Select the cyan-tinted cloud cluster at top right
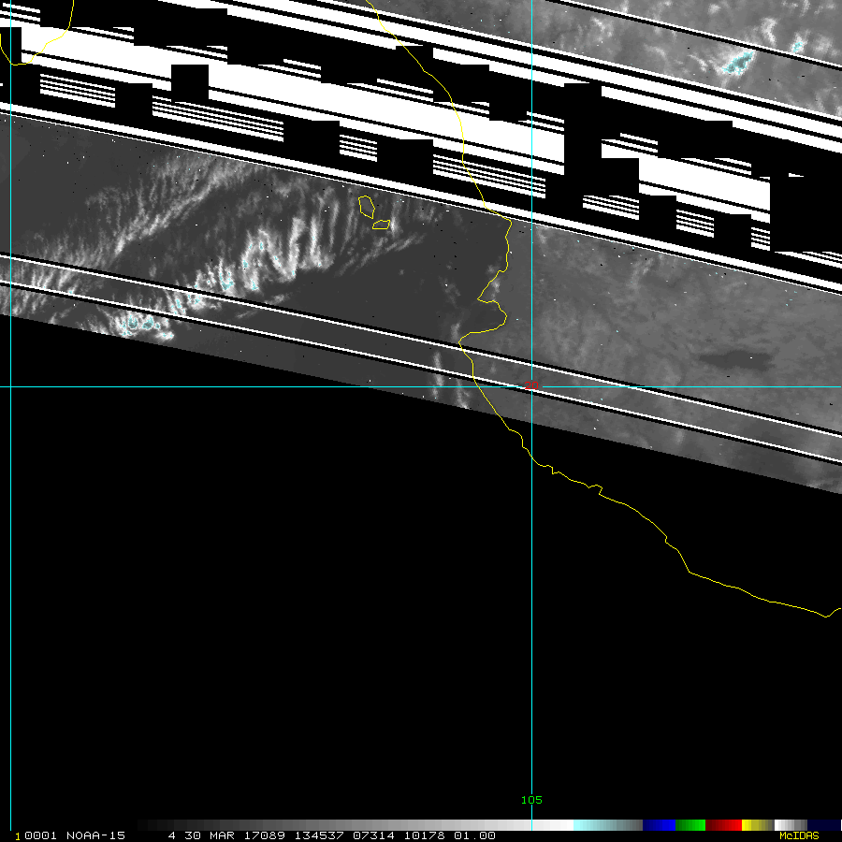842x842 pixels. click(x=737, y=63)
